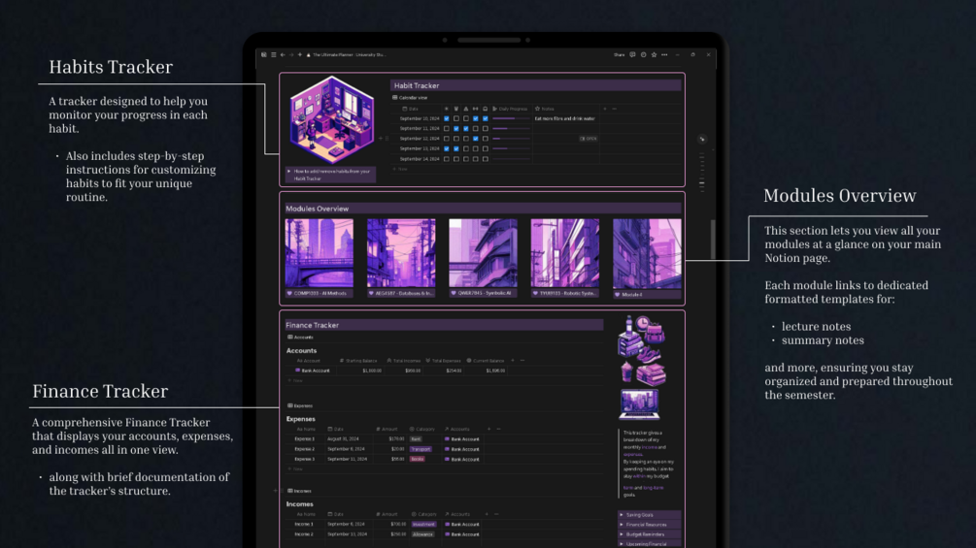Click the floating round button at the right page edge
Screen dimensions: 976x548
702,139
